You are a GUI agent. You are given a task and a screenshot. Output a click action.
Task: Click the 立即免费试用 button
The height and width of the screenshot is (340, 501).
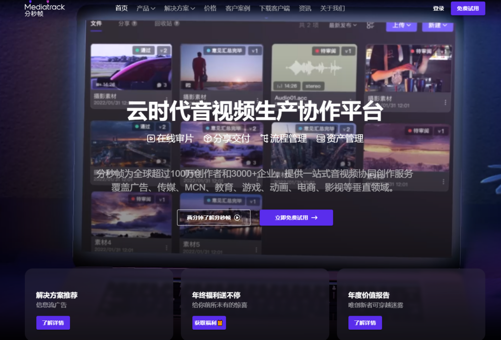point(296,218)
